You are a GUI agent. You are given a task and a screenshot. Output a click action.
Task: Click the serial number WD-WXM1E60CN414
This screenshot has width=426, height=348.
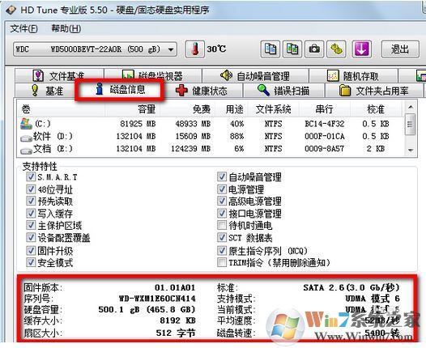point(157,299)
